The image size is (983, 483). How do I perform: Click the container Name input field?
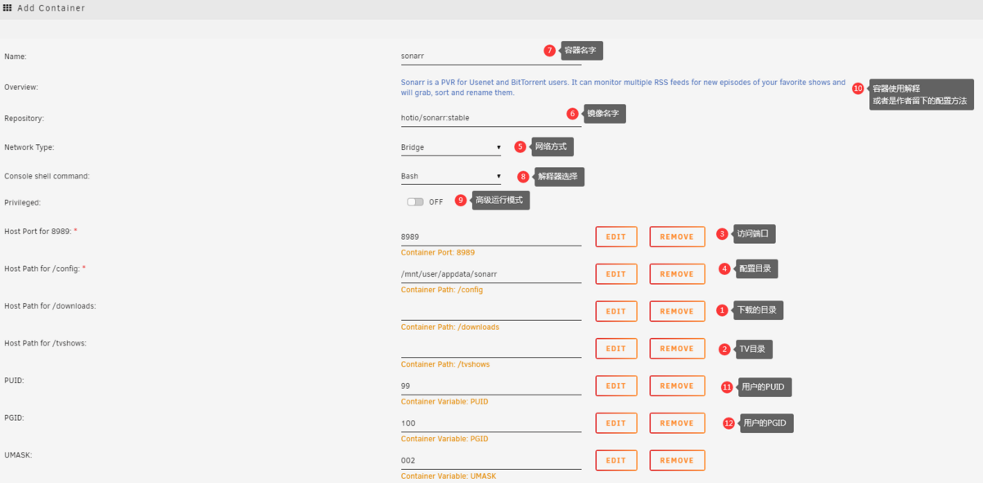491,56
